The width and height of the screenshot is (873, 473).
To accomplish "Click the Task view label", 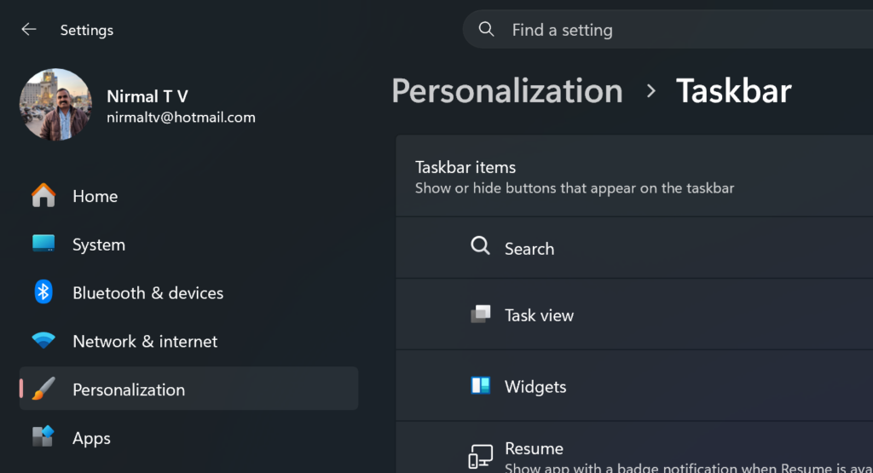I will click(x=539, y=315).
